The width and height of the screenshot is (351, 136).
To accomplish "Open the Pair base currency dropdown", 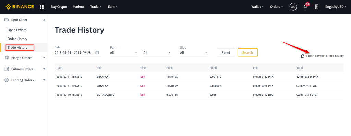I will pyautogui.click(x=124, y=53).
